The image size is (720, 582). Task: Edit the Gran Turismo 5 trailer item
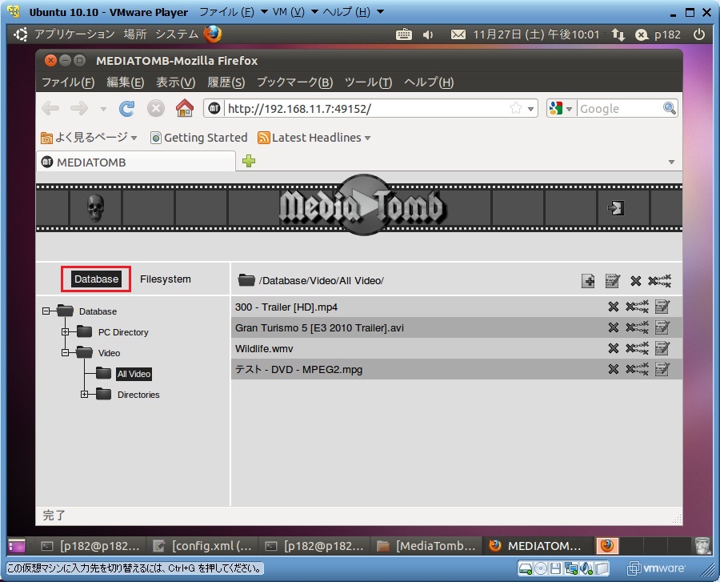click(662, 327)
